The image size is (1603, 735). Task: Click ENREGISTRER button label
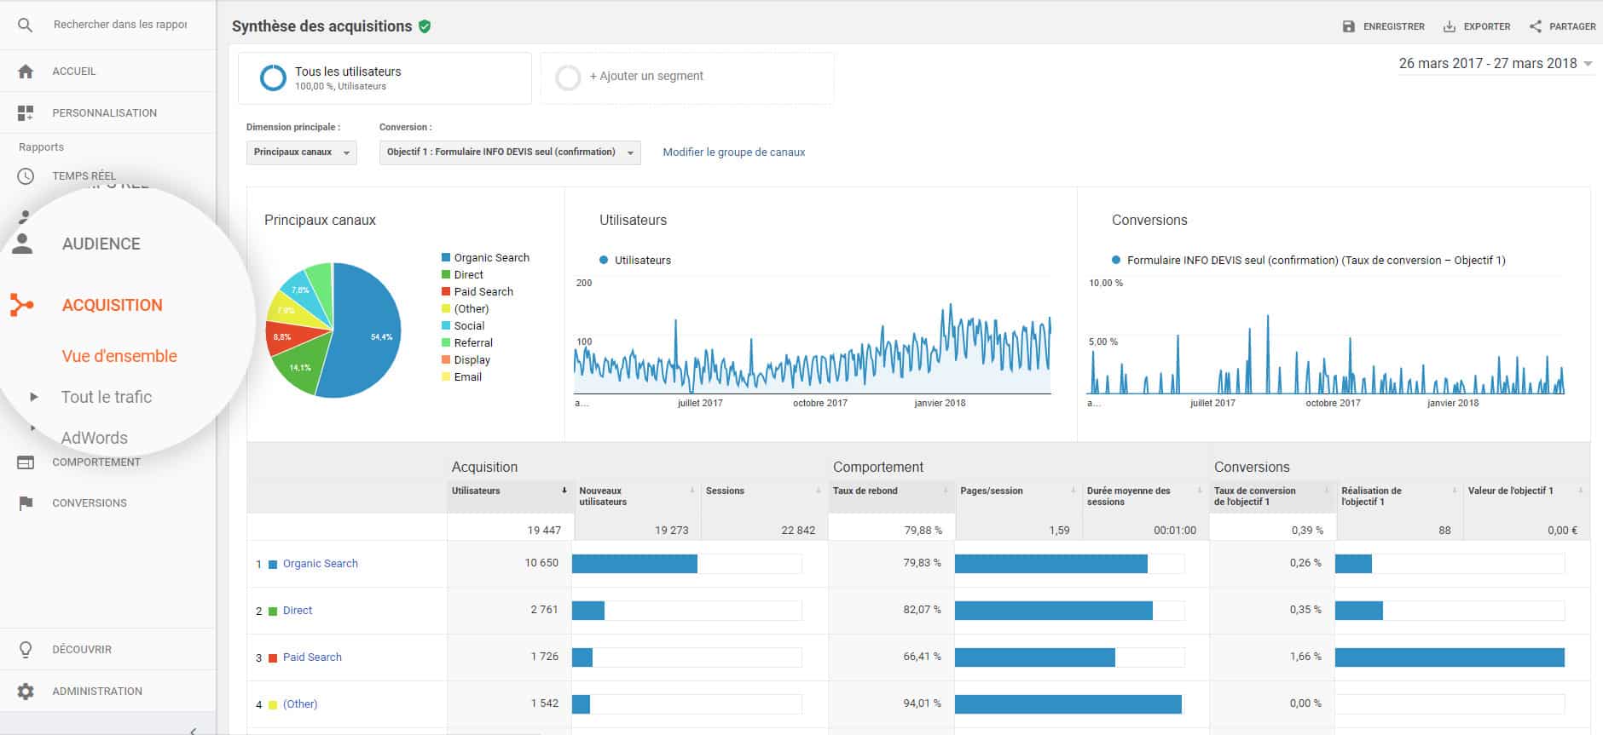pyautogui.click(x=1393, y=26)
